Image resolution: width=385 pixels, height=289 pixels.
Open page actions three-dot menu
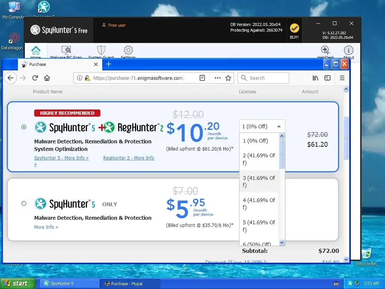(218, 78)
